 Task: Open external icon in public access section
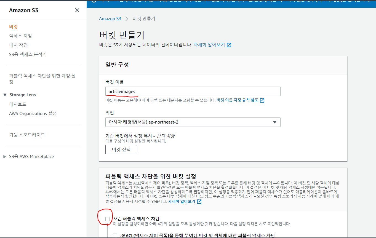coord(199,202)
